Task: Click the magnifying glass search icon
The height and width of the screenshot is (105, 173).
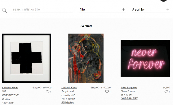Action: pyautogui.click(x=5, y=10)
